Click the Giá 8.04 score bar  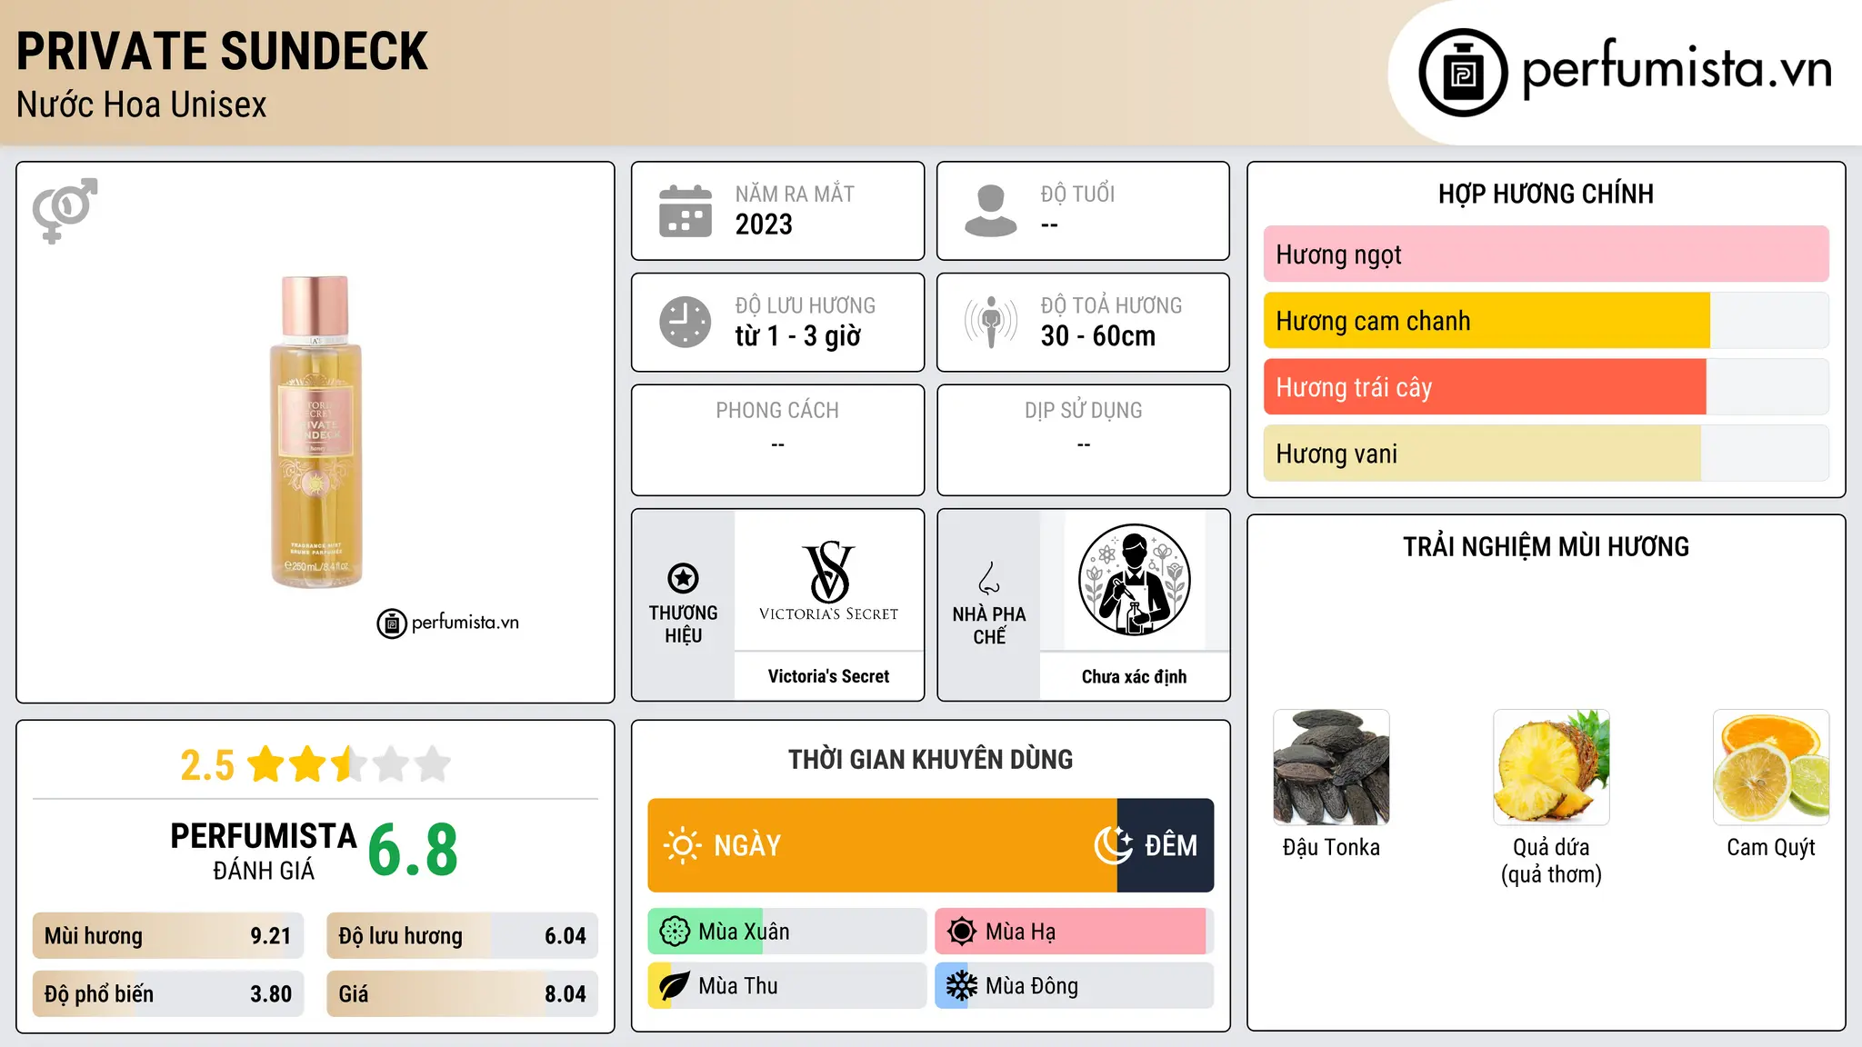462,994
